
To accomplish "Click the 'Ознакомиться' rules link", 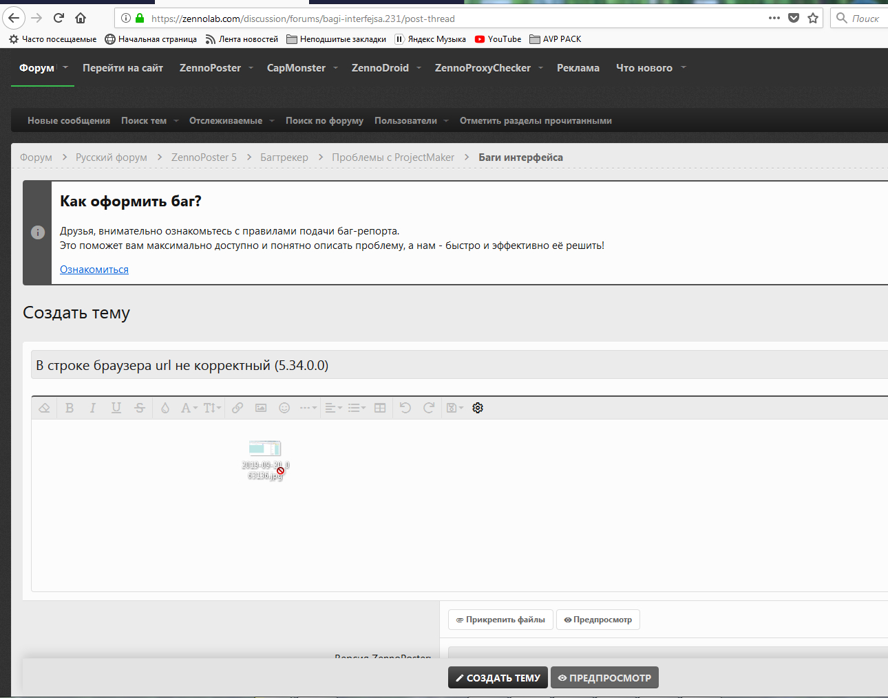I will (94, 270).
